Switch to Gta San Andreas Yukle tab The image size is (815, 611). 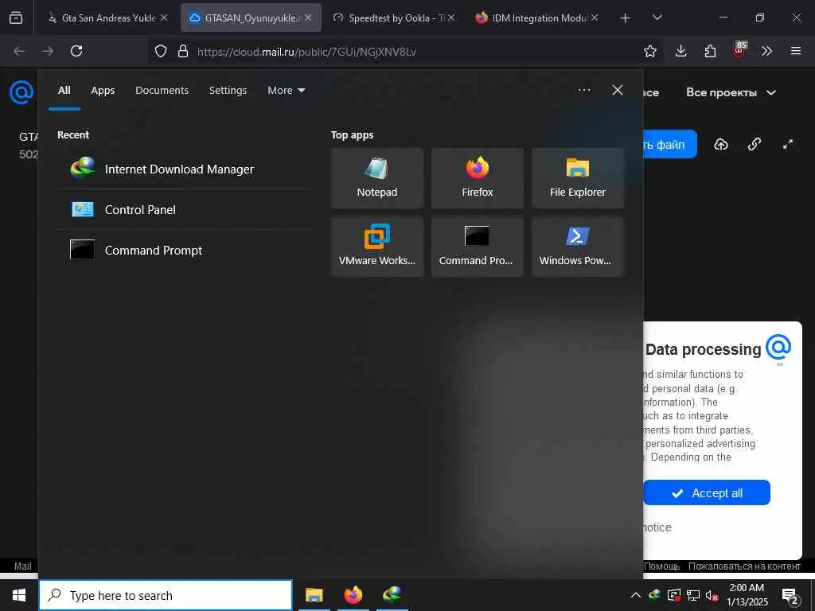(107, 18)
